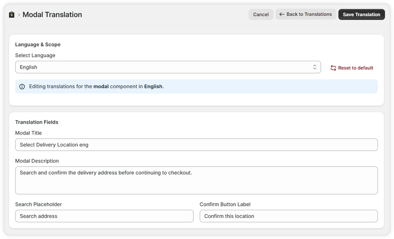Click the Modal Title label
The image size is (394, 239).
(28, 133)
